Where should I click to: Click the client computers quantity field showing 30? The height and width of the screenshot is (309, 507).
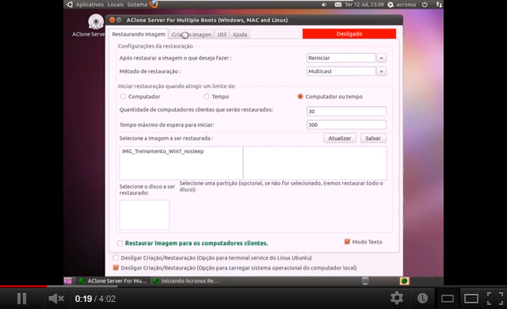[346, 111]
